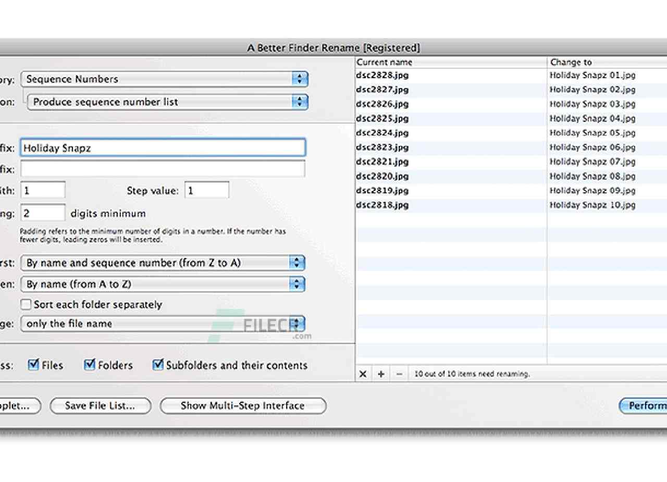The height and width of the screenshot is (482, 667).
Task: Open the sort-first Z to A dropdown
Action: (x=163, y=263)
